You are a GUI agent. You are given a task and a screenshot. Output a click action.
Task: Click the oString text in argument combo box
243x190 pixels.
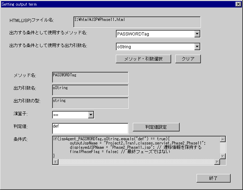(x=124, y=47)
